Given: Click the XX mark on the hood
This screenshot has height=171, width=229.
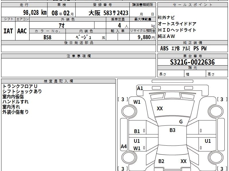Looking at the screenshot, I should (160, 109).
